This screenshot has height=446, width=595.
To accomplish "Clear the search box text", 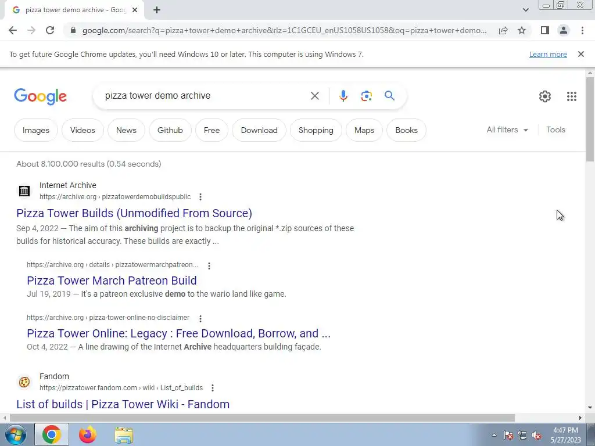I will pyautogui.click(x=314, y=96).
